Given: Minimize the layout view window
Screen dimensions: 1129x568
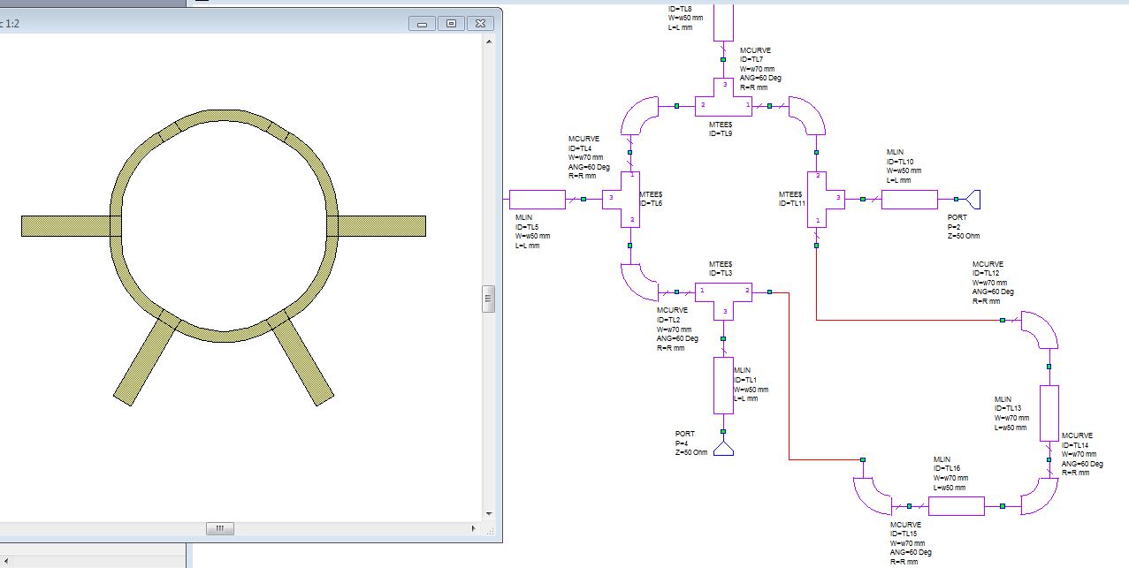Looking at the screenshot, I should coord(422,24).
